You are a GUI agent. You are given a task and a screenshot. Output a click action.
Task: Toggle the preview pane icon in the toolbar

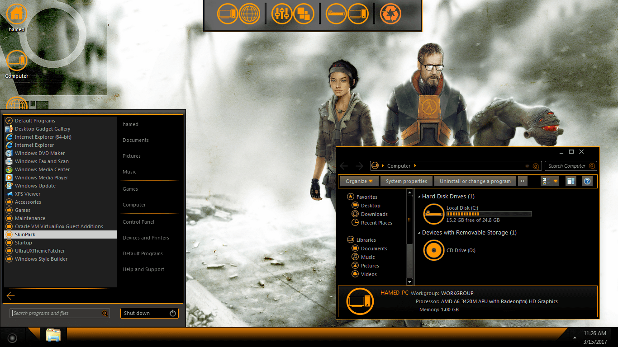coord(571,181)
